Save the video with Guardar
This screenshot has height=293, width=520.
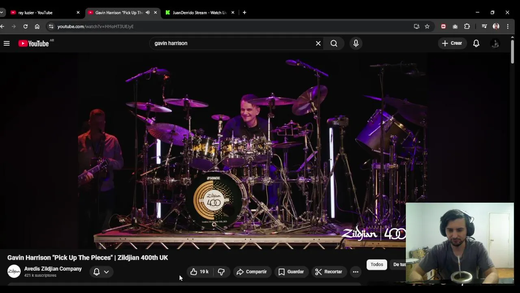[291, 272]
